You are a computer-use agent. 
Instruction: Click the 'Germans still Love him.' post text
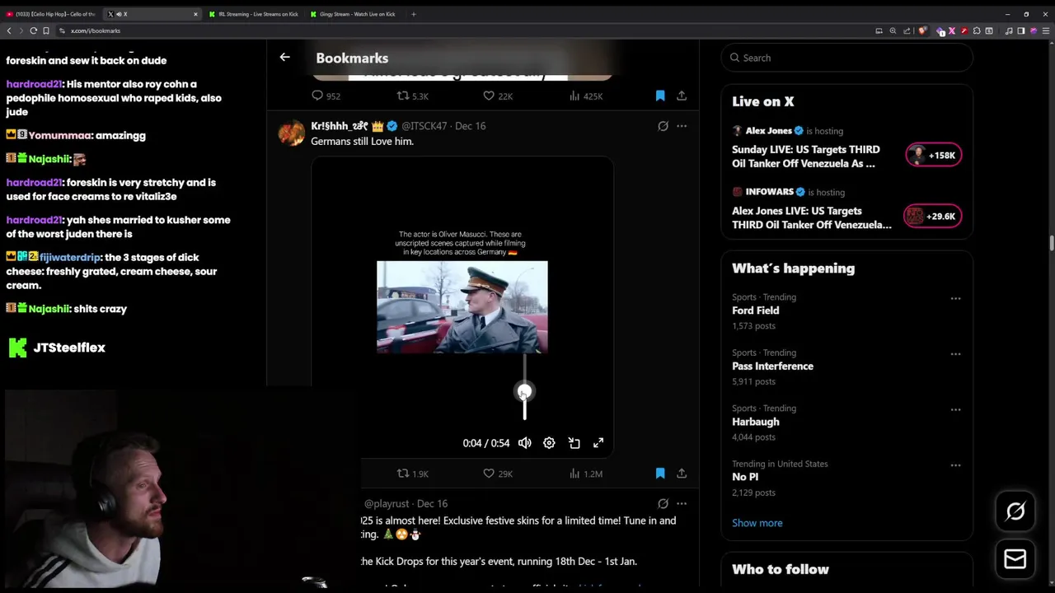click(x=362, y=142)
